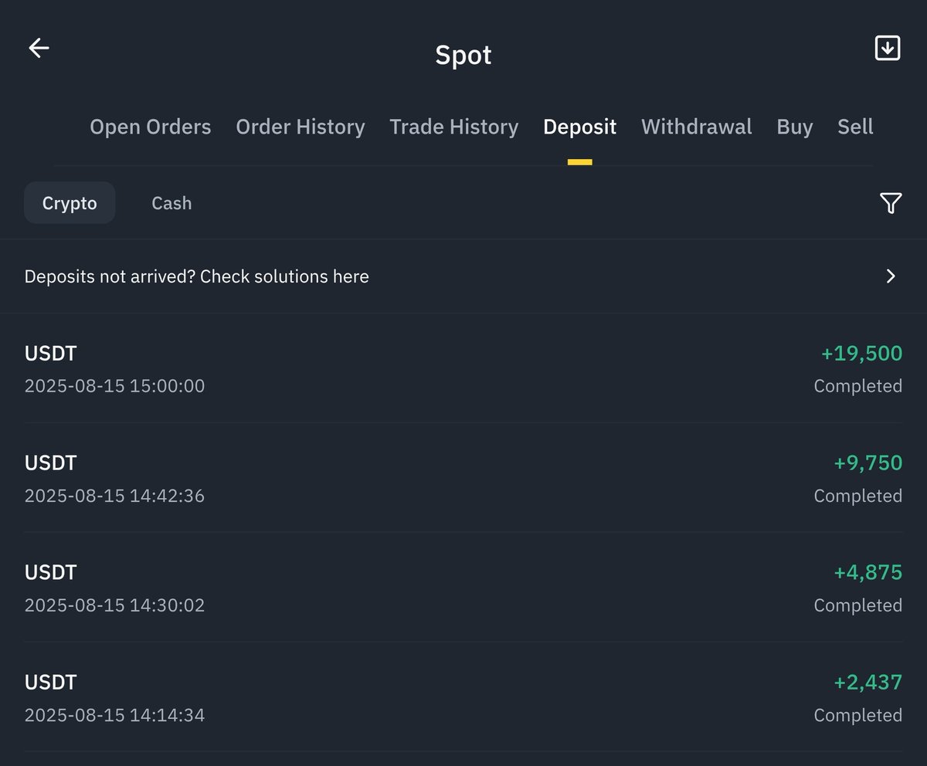Select the Deposit tab
Image resolution: width=927 pixels, height=766 pixels.
pos(580,127)
